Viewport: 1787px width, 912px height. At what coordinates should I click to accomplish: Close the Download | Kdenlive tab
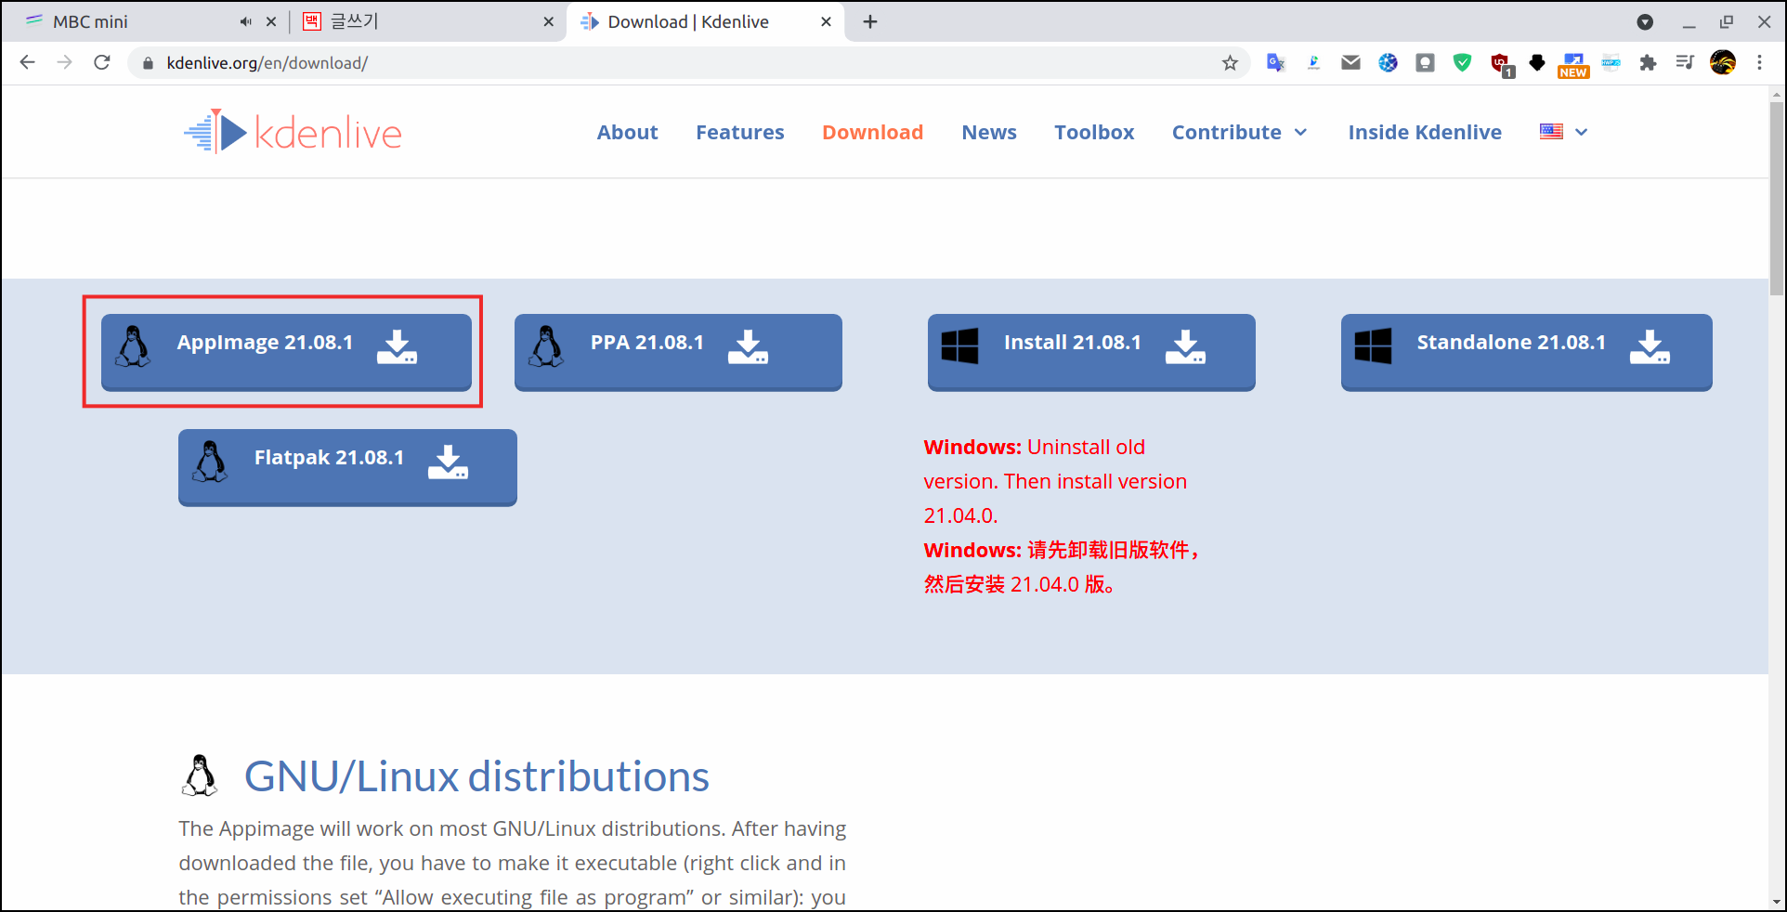tap(826, 21)
